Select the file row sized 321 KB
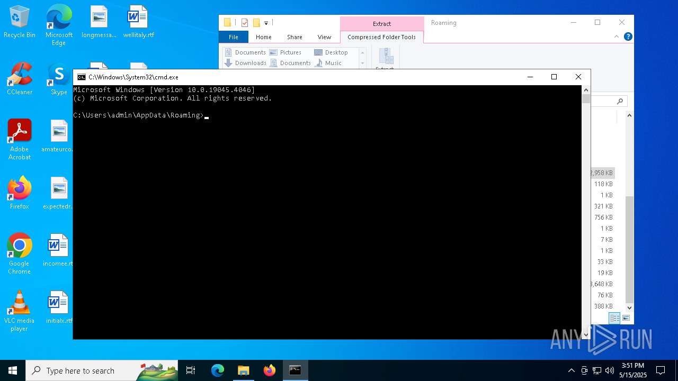Viewport: 678px width, 381px height. [603, 206]
